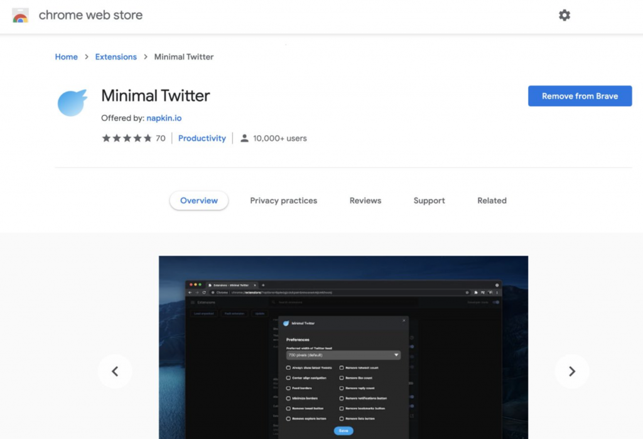Switch to the Related tab
Screen dimensions: 643x439
pos(492,200)
